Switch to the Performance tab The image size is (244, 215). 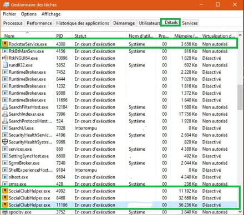(39, 23)
